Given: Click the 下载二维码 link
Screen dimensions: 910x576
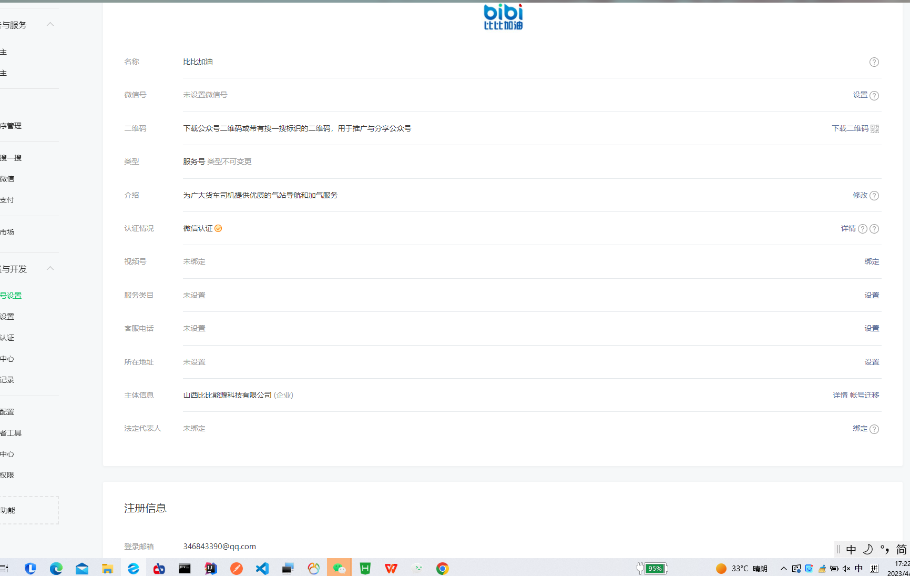Looking at the screenshot, I should (x=850, y=128).
